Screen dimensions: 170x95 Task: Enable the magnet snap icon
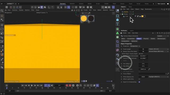pyautogui.click(x=58, y=7)
